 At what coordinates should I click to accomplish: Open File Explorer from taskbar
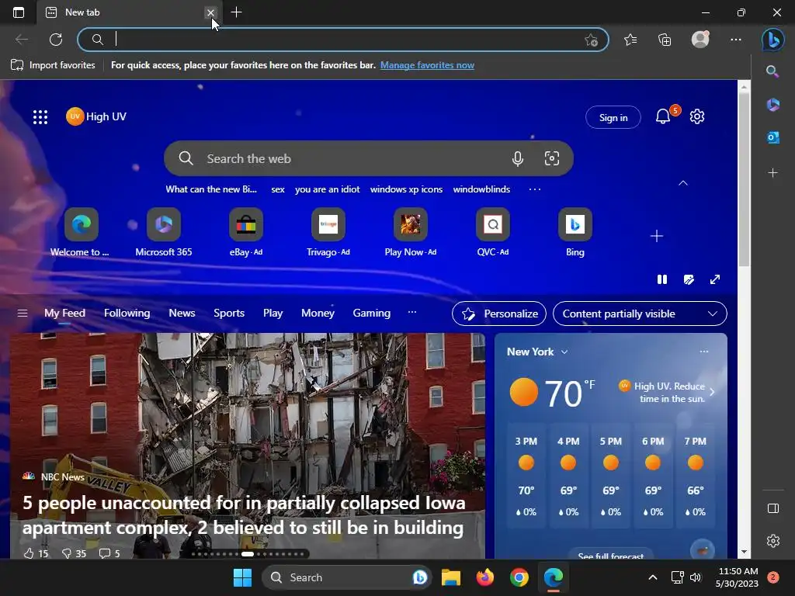tap(451, 577)
